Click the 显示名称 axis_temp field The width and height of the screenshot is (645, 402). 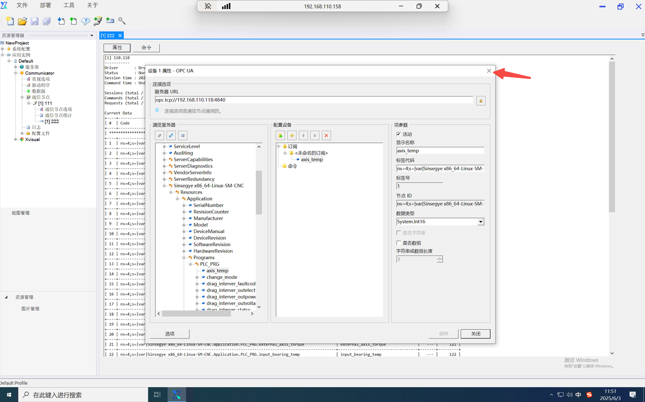pyautogui.click(x=440, y=150)
